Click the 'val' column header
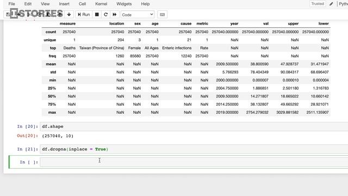348x196 pixels. (266, 23)
